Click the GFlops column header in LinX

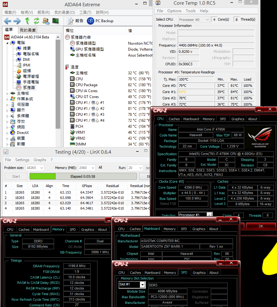click(87, 186)
